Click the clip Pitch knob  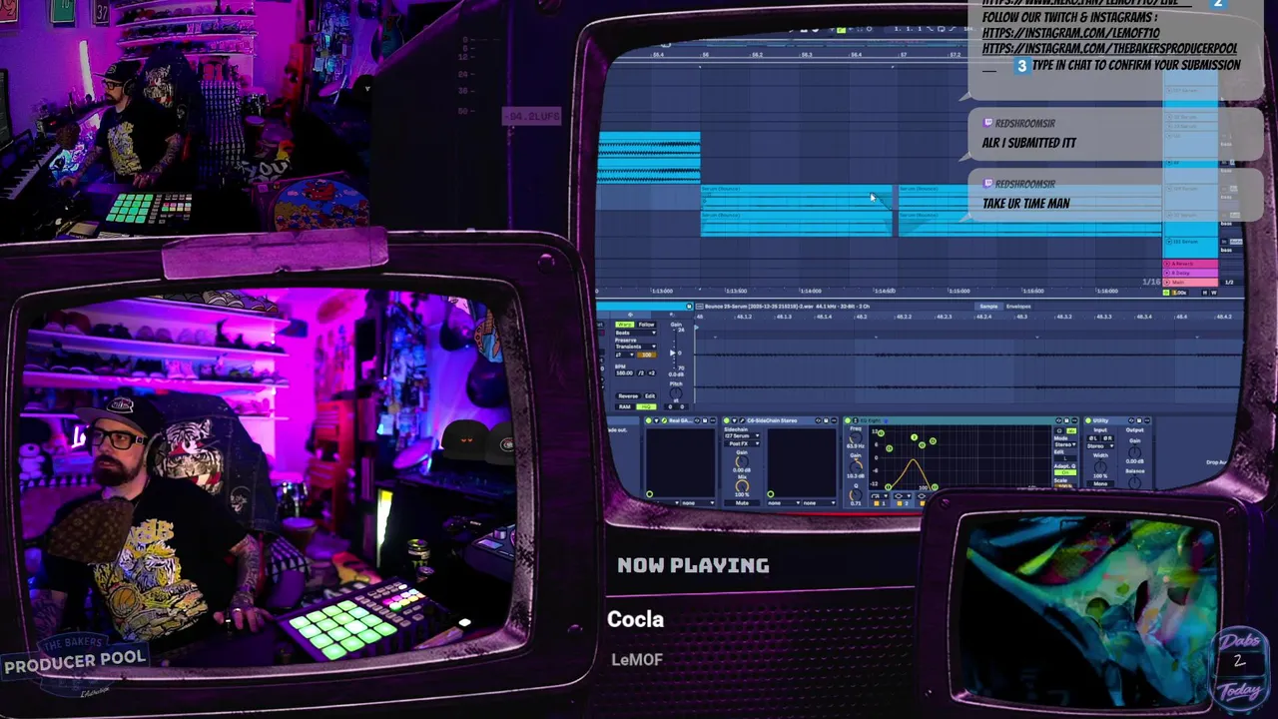pyautogui.click(x=676, y=393)
